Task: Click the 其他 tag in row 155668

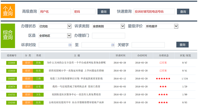Action: pos(38,63)
